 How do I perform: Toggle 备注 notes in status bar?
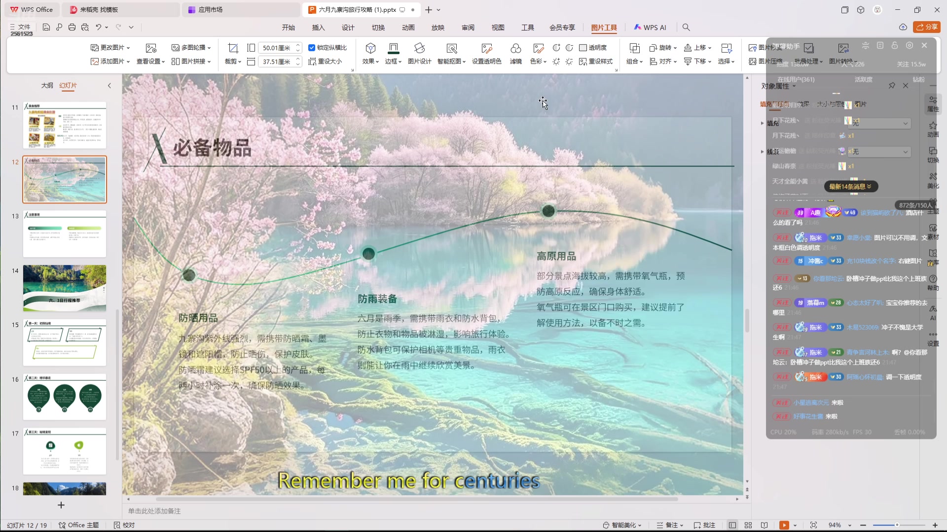(x=669, y=525)
